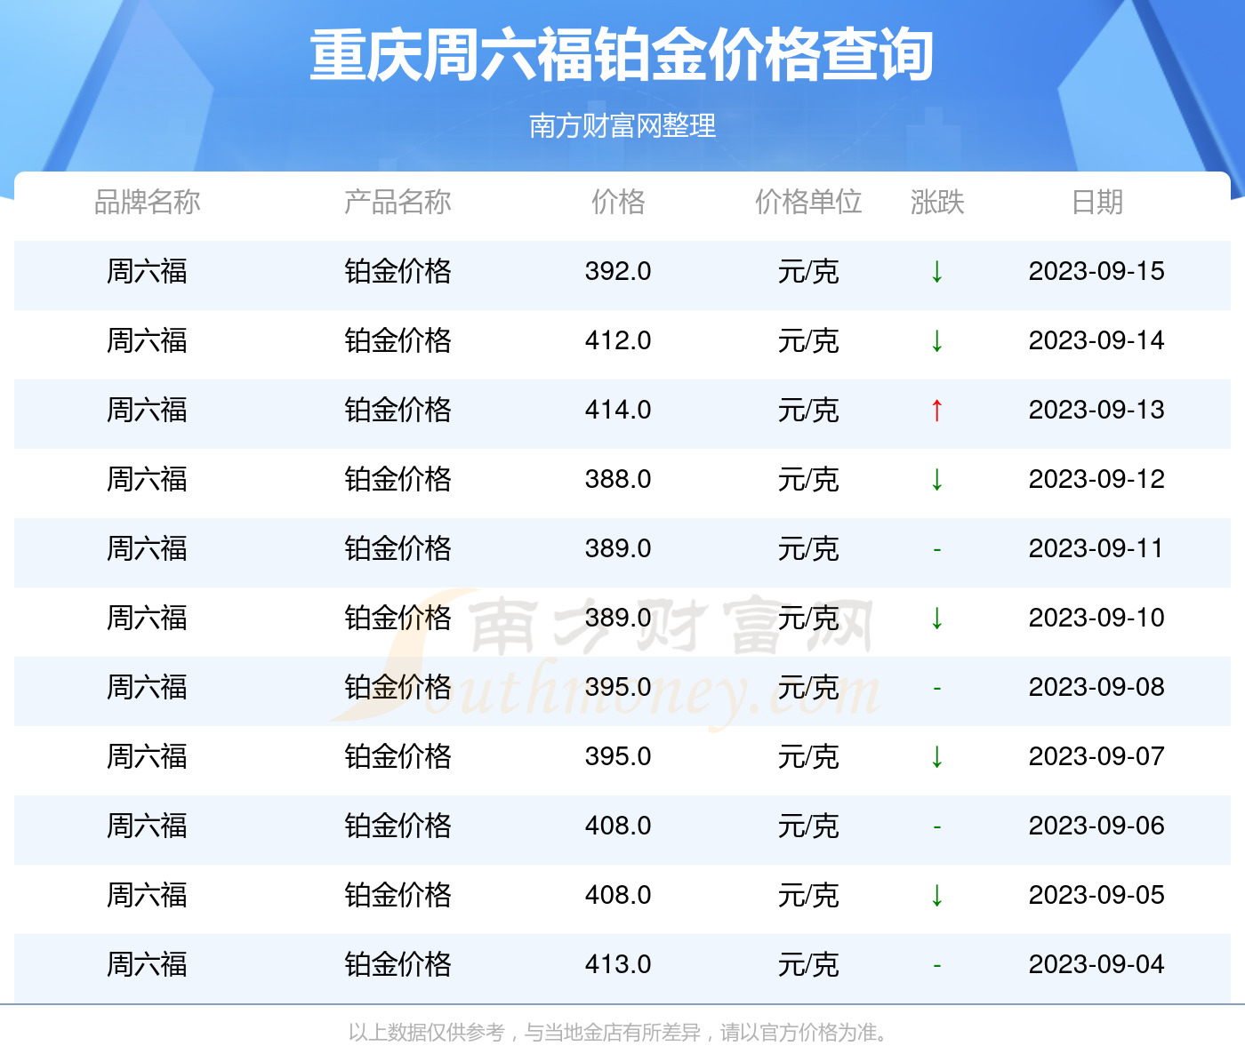
Task: Select the 产品名称 column header
Action: click(398, 202)
